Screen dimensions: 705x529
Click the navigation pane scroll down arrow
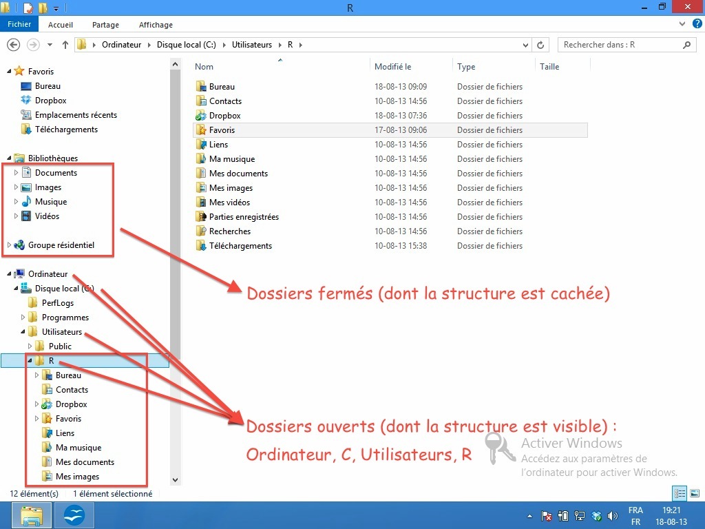[x=176, y=480]
